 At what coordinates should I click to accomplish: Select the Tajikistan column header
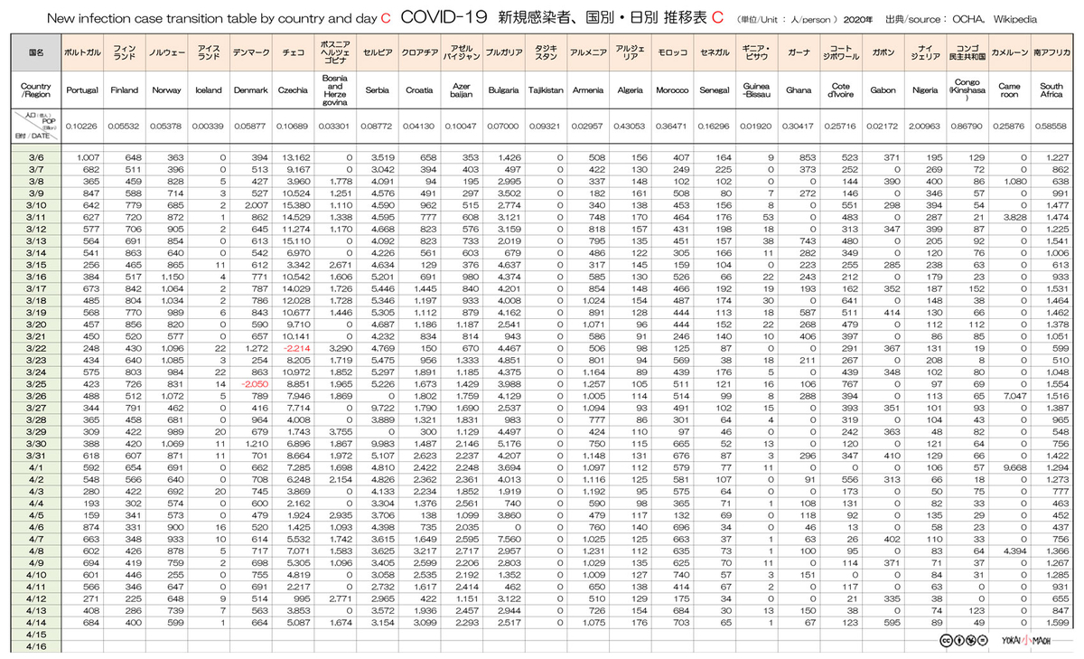pos(546,90)
